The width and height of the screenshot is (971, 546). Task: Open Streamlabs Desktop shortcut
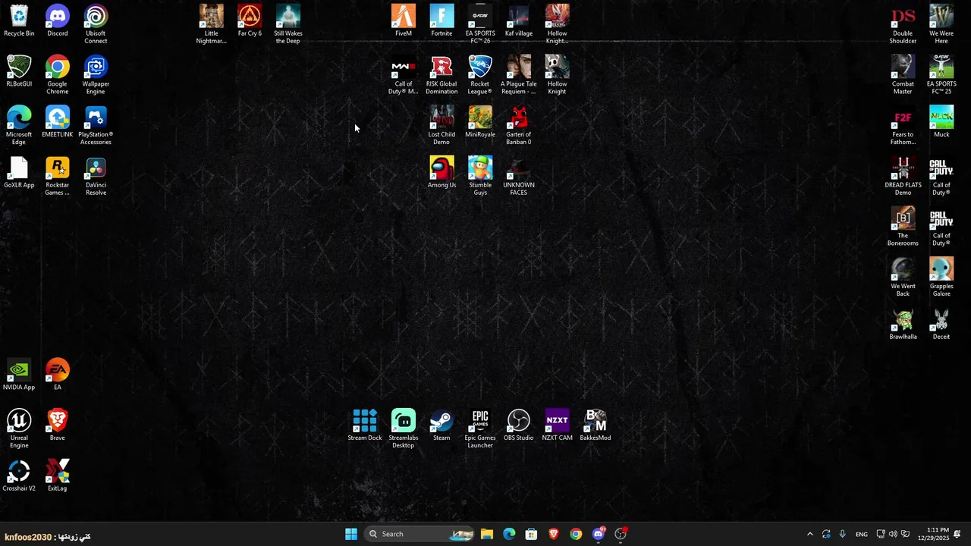403,429
